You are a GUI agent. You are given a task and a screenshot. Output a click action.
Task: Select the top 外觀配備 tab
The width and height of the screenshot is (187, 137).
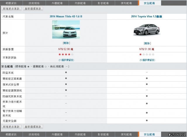57,3
